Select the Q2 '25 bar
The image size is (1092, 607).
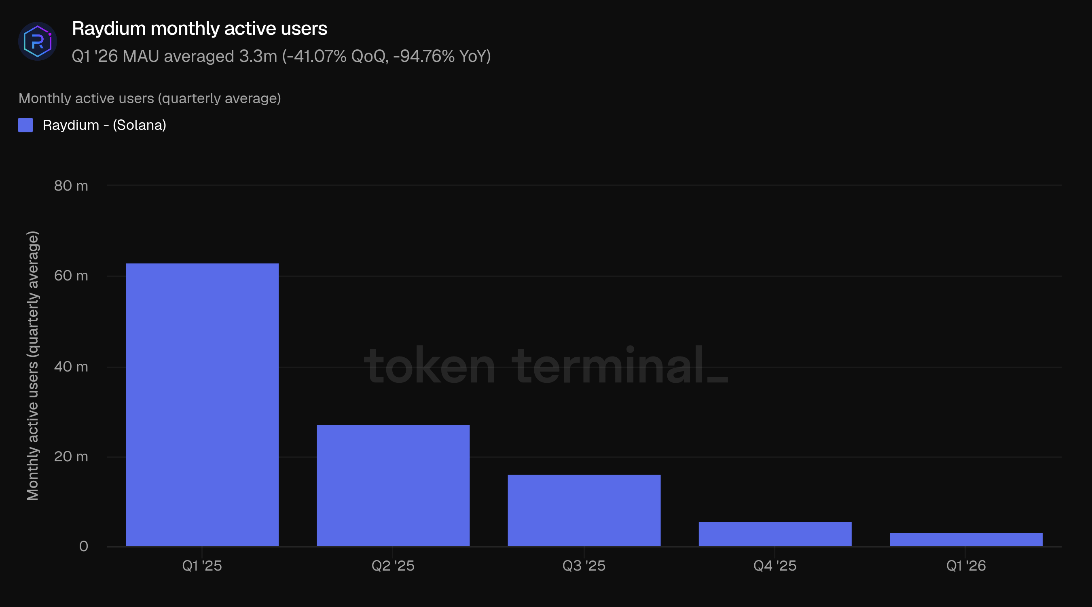pos(393,485)
